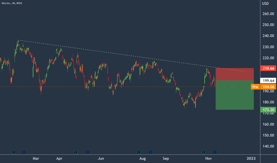Image resolution: width=277 pixels, height=163 pixels.
Task: Click the Sep label on the time axis
Action: (x=166, y=159)
